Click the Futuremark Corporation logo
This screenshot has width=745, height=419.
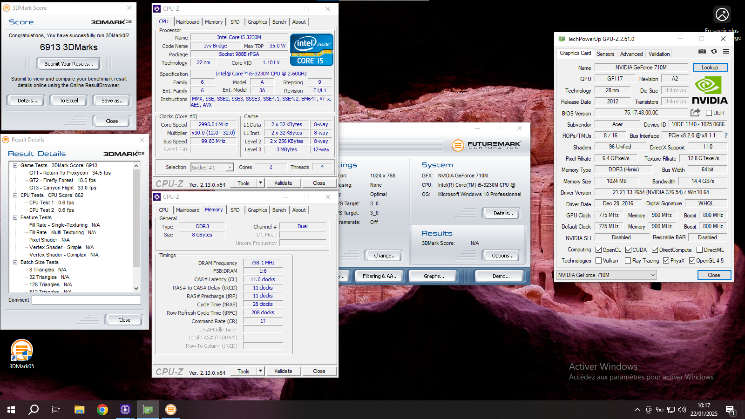click(487, 145)
